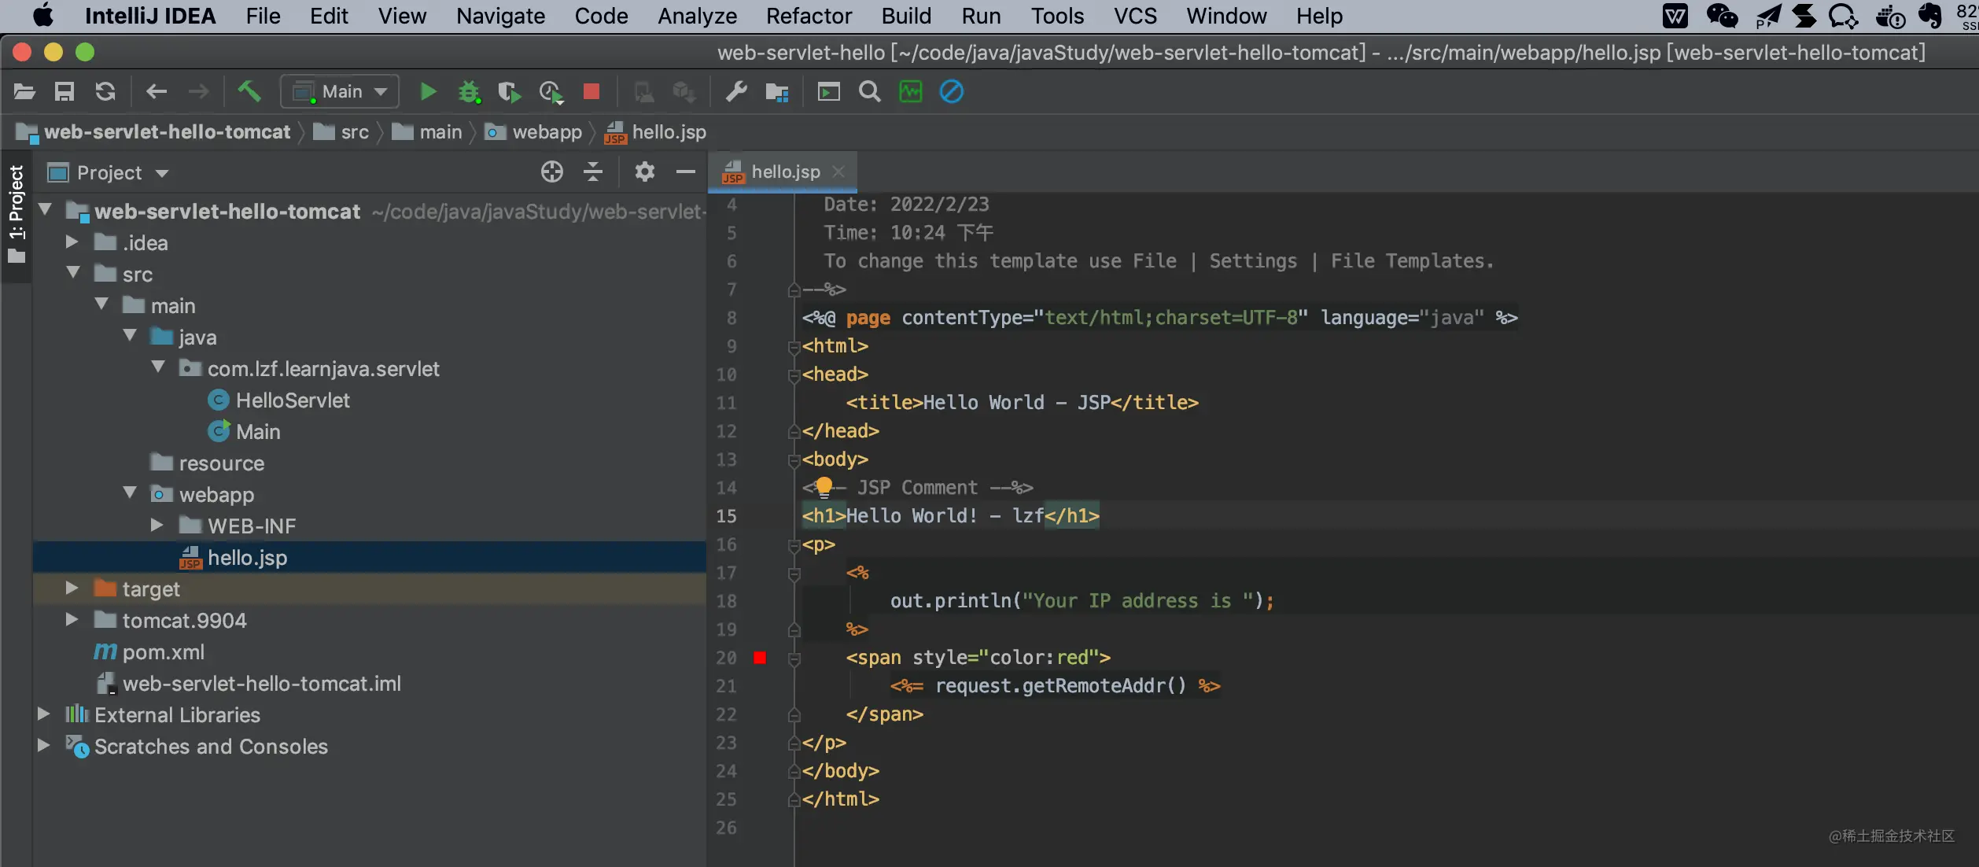Click the Collapse All icon in Project panel
1979x867 pixels.
(x=593, y=172)
